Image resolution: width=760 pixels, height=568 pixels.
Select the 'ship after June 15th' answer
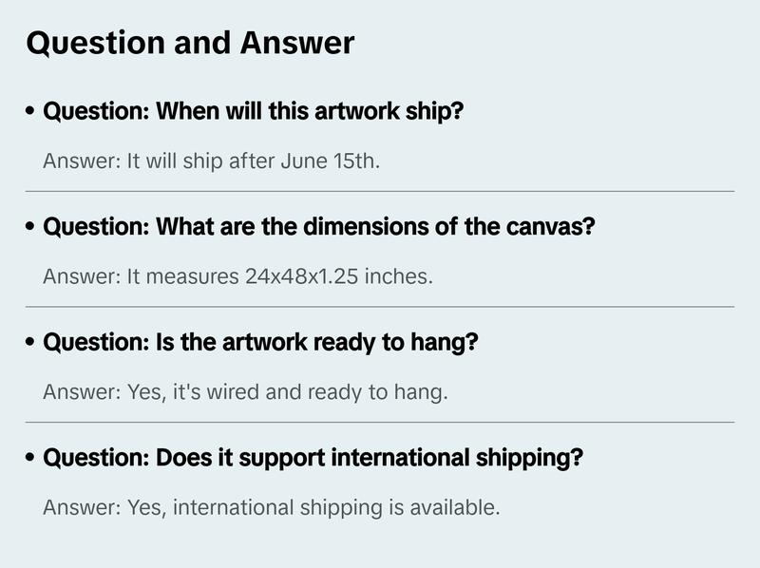click(x=211, y=161)
